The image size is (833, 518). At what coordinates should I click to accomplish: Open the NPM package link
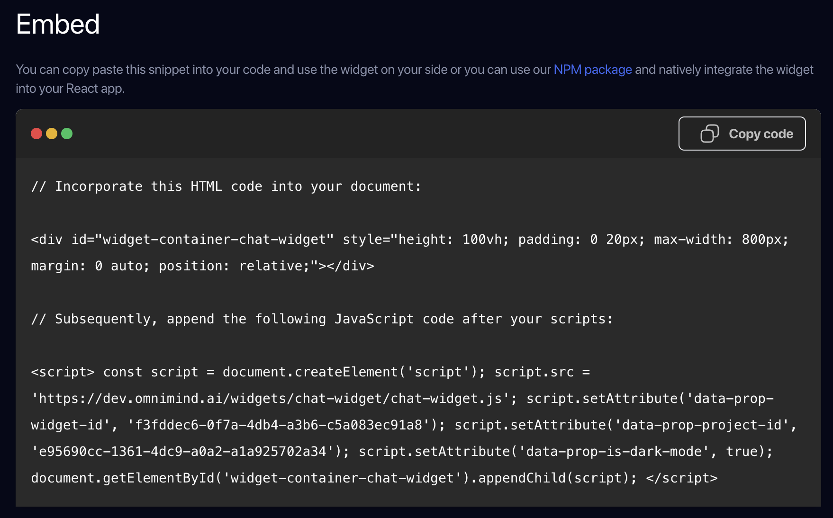[592, 70]
